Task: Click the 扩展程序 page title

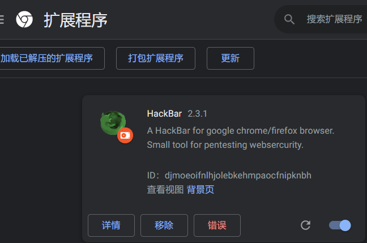Action: (x=75, y=20)
